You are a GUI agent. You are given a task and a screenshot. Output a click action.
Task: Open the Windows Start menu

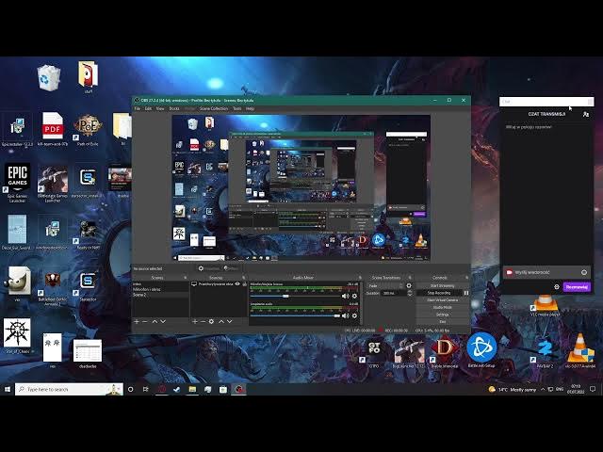pos(8,389)
